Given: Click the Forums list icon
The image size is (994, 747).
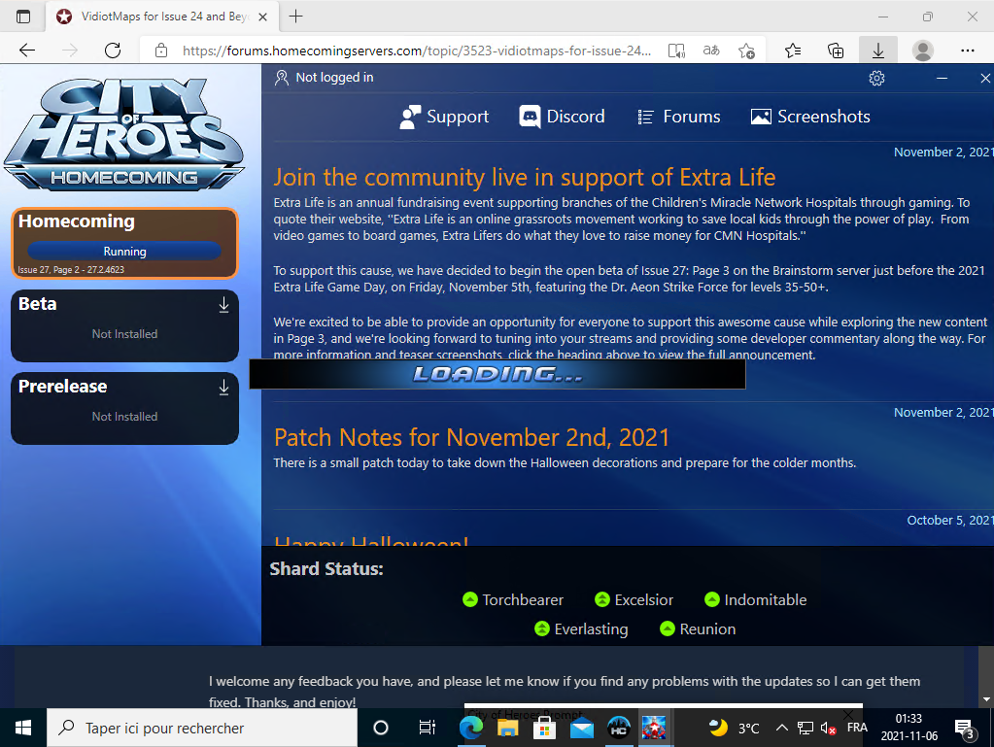Looking at the screenshot, I should pos(645,117).
